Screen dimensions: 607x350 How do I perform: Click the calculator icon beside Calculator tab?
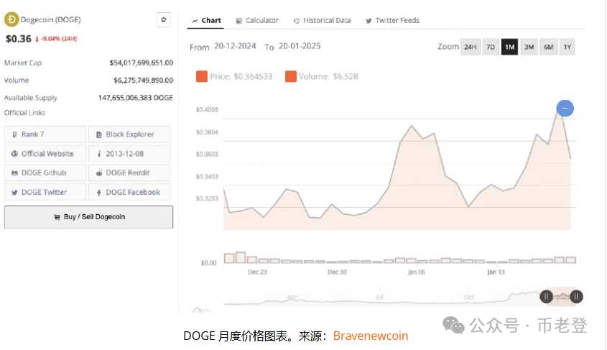[x=239, y=21]
